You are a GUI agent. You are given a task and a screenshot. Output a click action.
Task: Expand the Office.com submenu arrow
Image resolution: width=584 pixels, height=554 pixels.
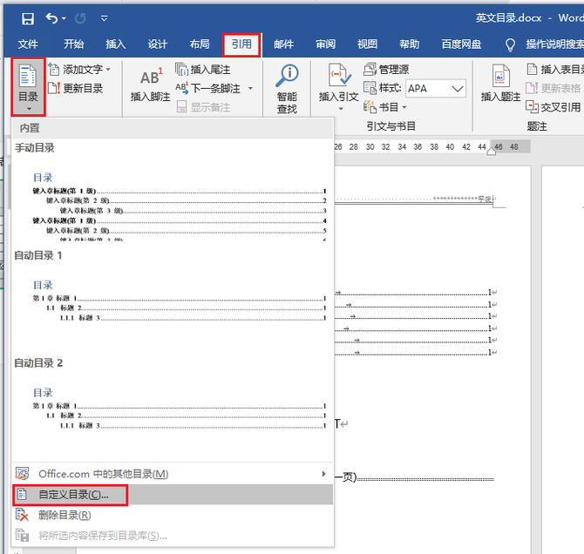(x=323, y=474)
